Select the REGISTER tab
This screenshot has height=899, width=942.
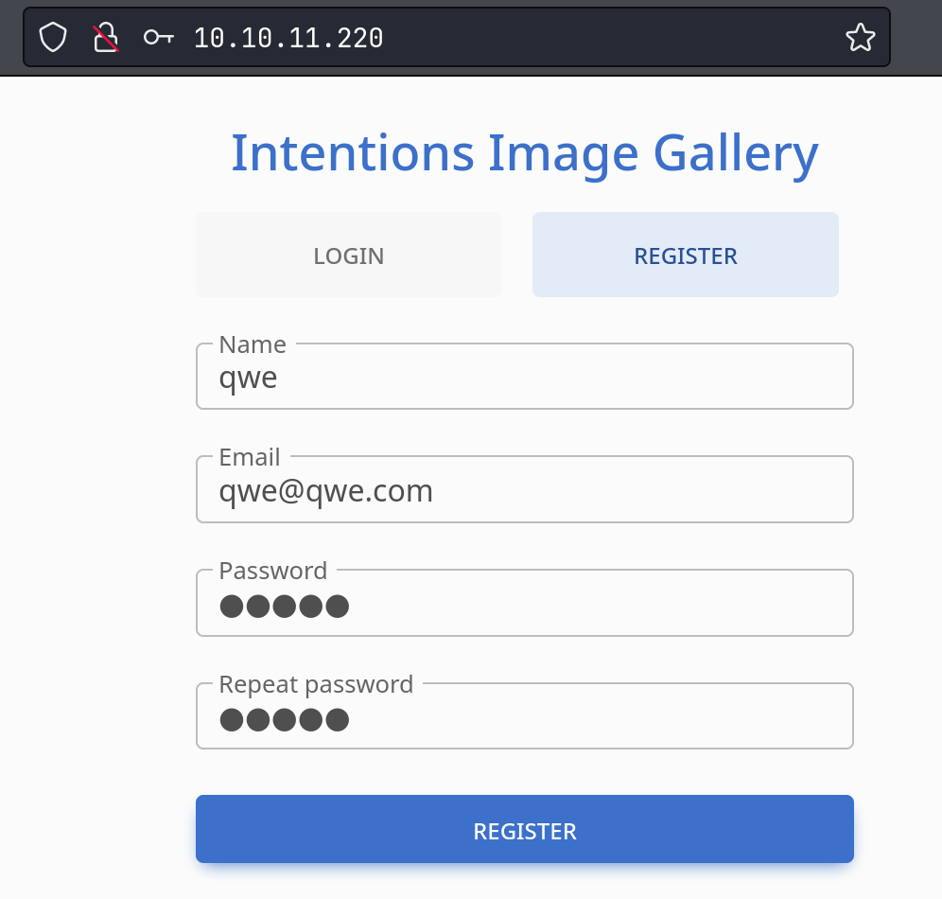[686, 255]
